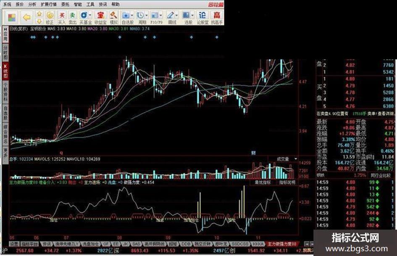This screenshot has width=397, height=256.
Task: Select the 分时图 sidebar tab
Action: [5, 53]
